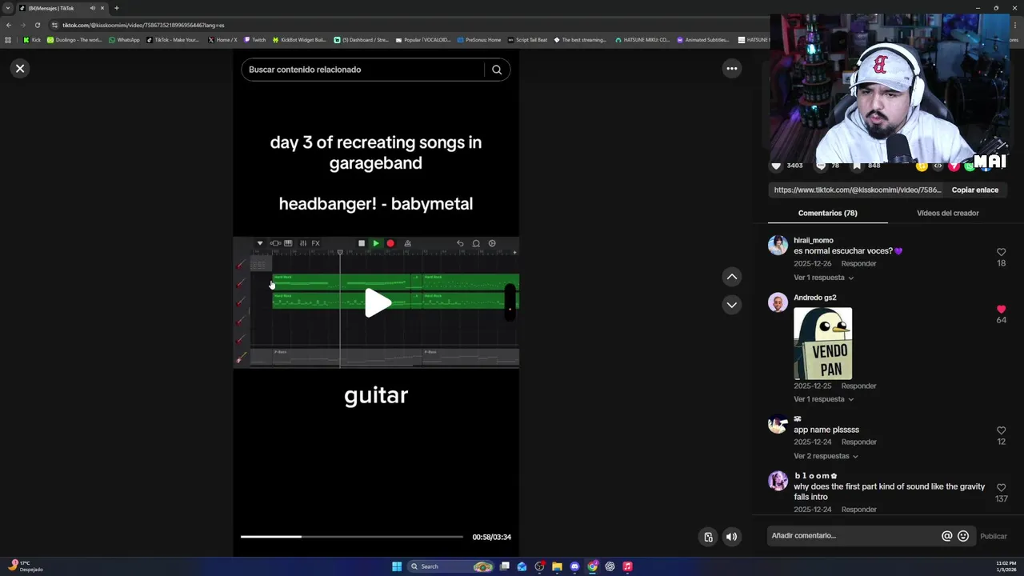The width and height of the screenshot is (1024, 576).
Task: Close the TikTok video viewer
Action: click(x=20, y=69)
